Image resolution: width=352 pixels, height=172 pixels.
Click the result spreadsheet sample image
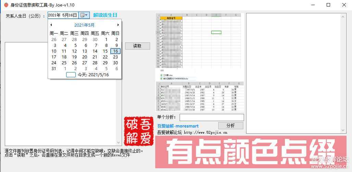tap(200, 96)
